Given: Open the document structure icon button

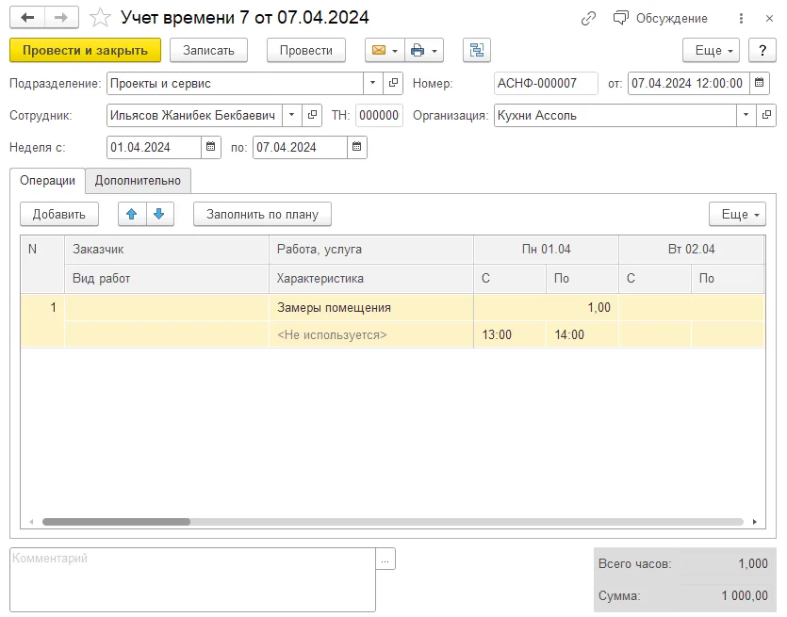Looking at the screenshot, I should (476, 50).
